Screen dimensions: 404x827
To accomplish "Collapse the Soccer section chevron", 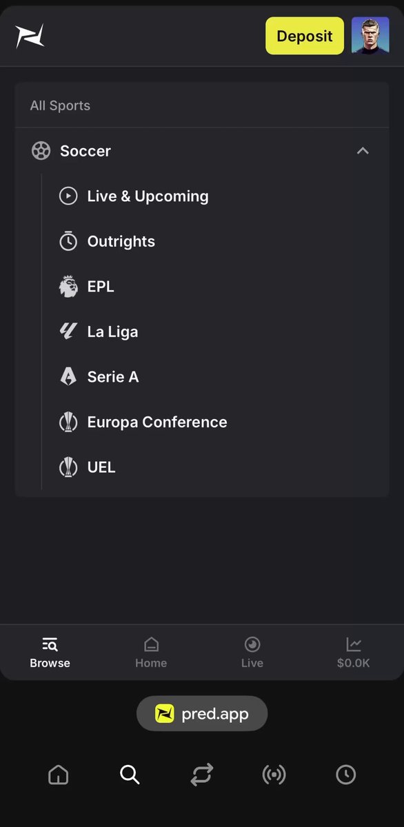I will (x=363, y=151).
